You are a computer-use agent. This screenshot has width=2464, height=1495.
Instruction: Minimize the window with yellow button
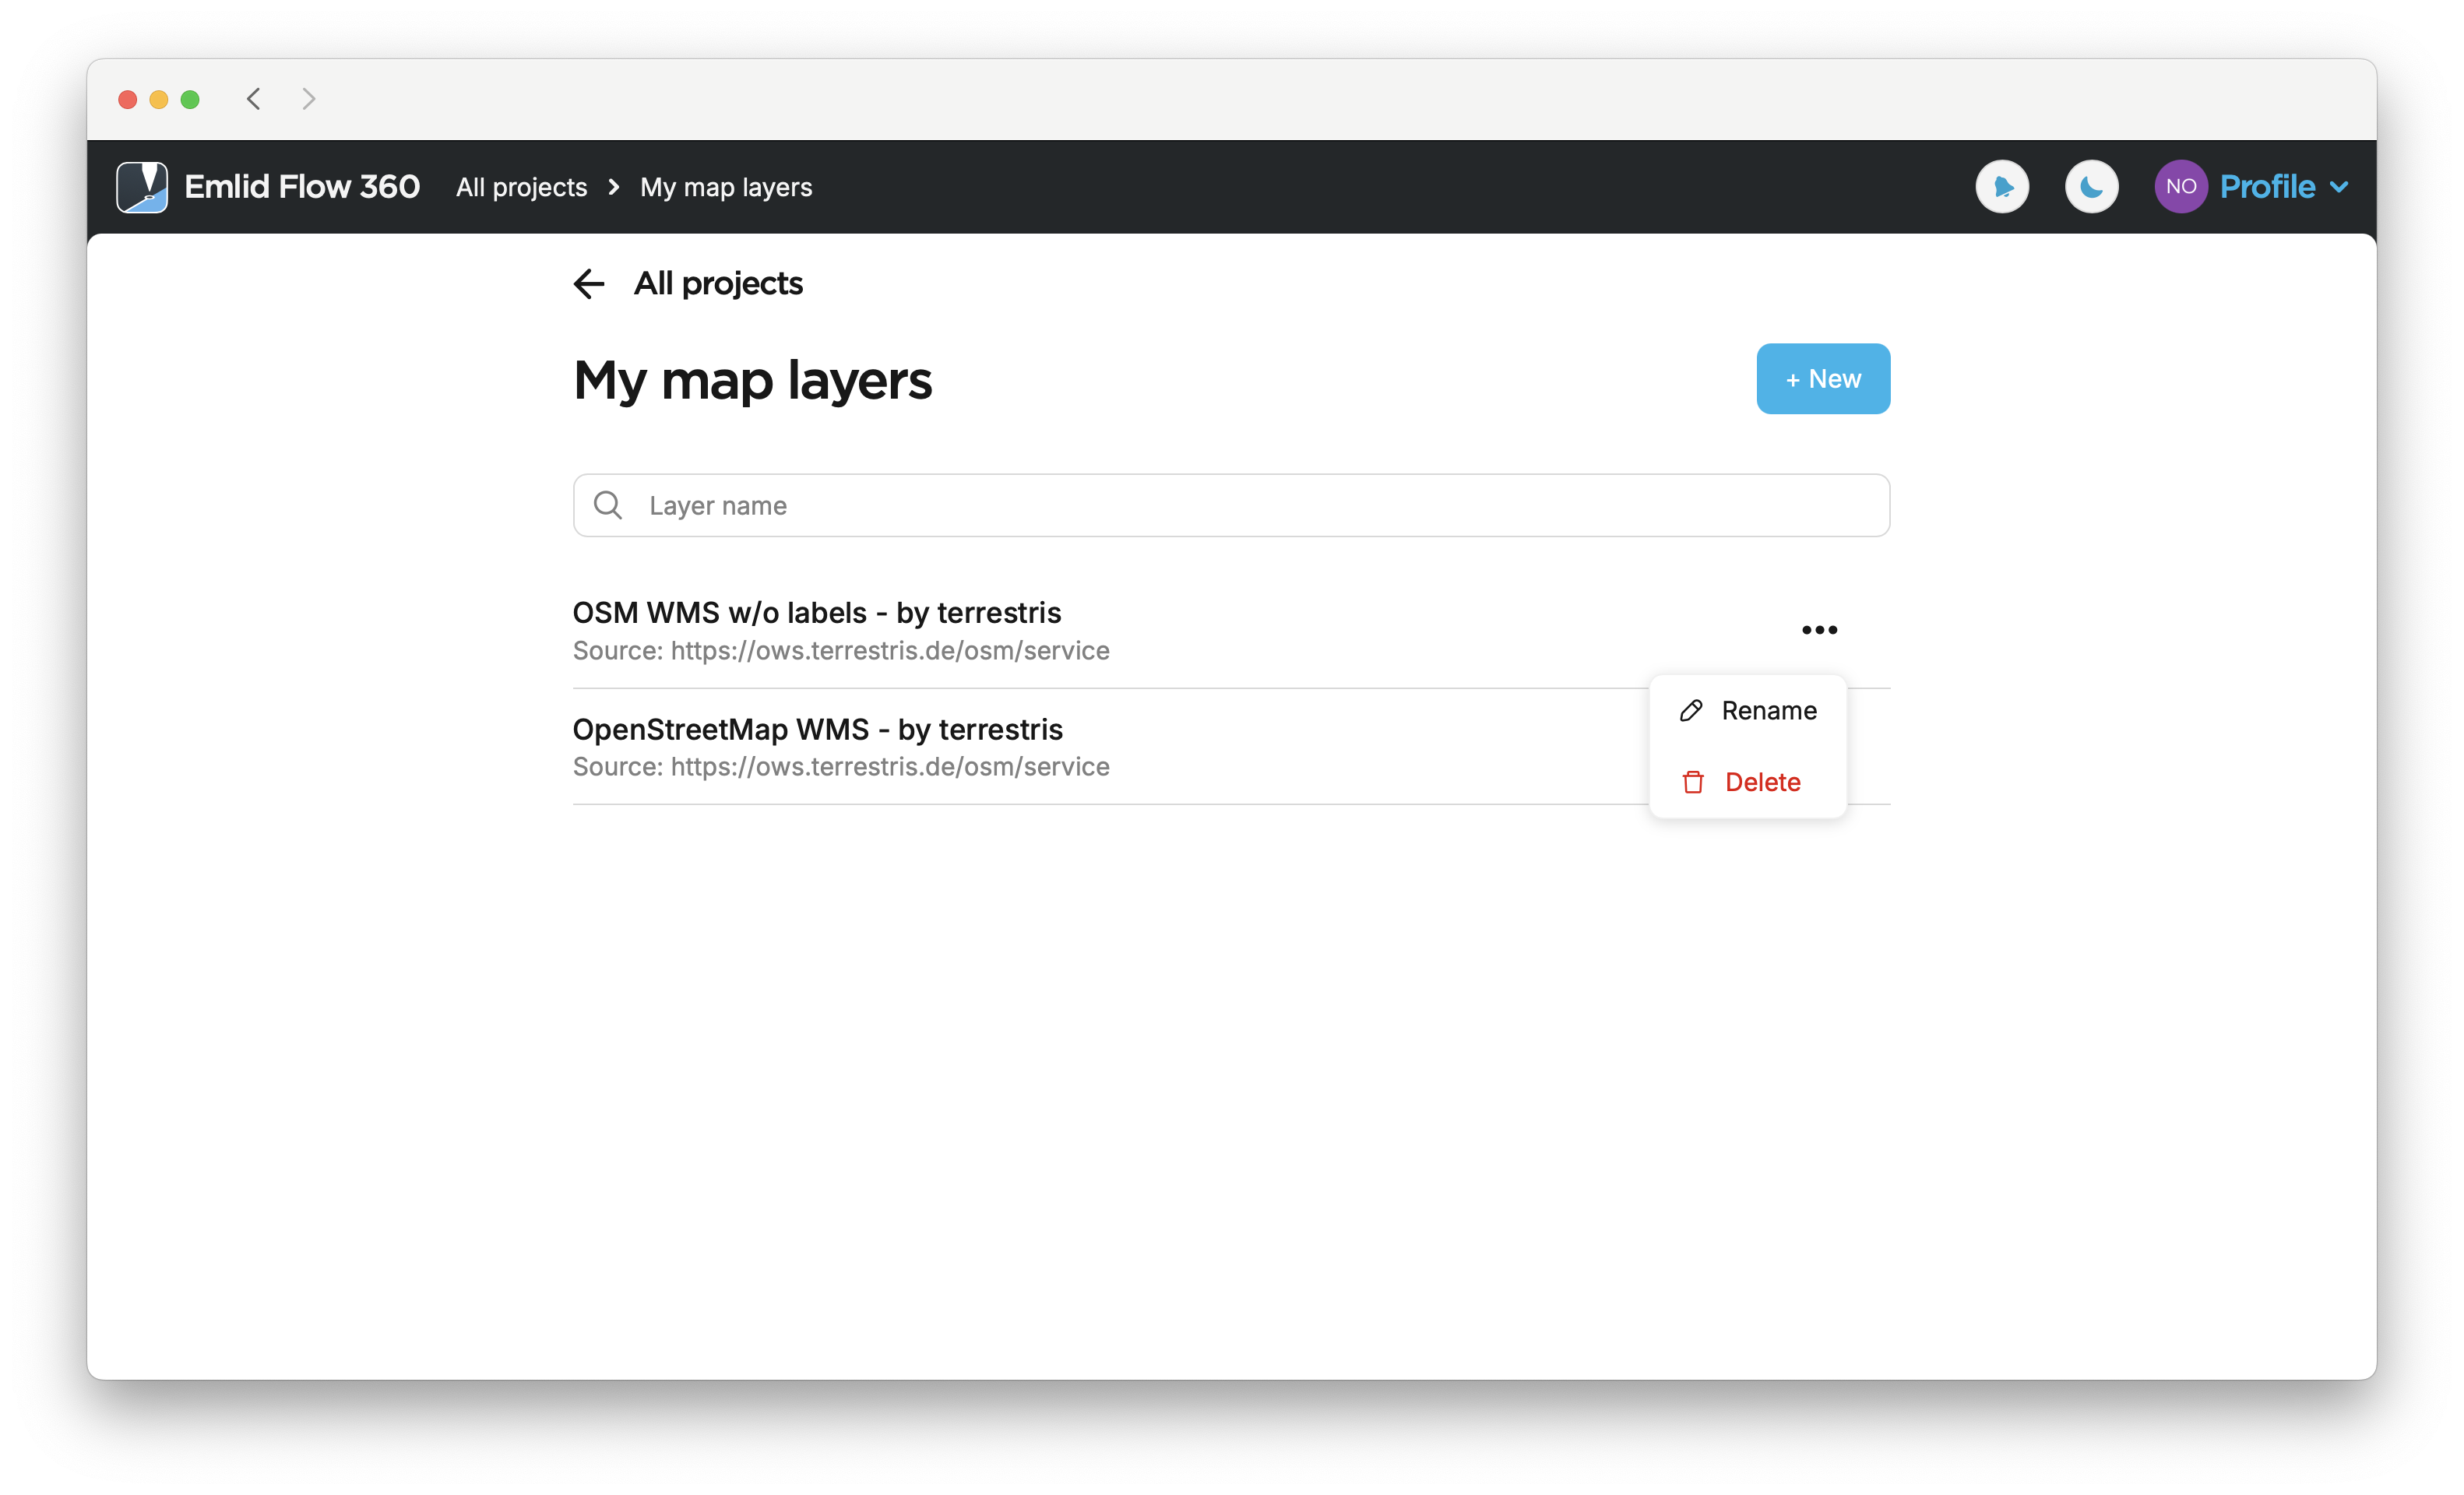point(158,99)
